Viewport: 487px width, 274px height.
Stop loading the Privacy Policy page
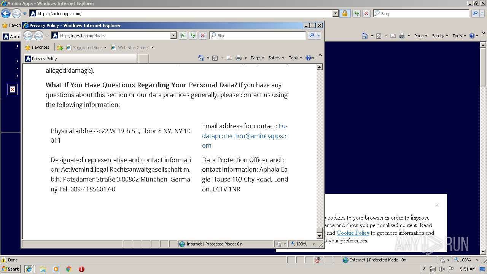[x=203, y=35]
